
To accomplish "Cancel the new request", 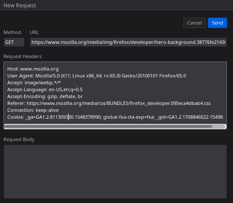I will click(x=194, y=23).
